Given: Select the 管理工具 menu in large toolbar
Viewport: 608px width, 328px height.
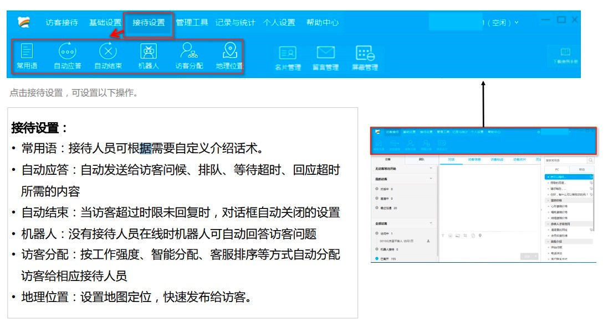Looking at the screenshot, I should [192, 23].
